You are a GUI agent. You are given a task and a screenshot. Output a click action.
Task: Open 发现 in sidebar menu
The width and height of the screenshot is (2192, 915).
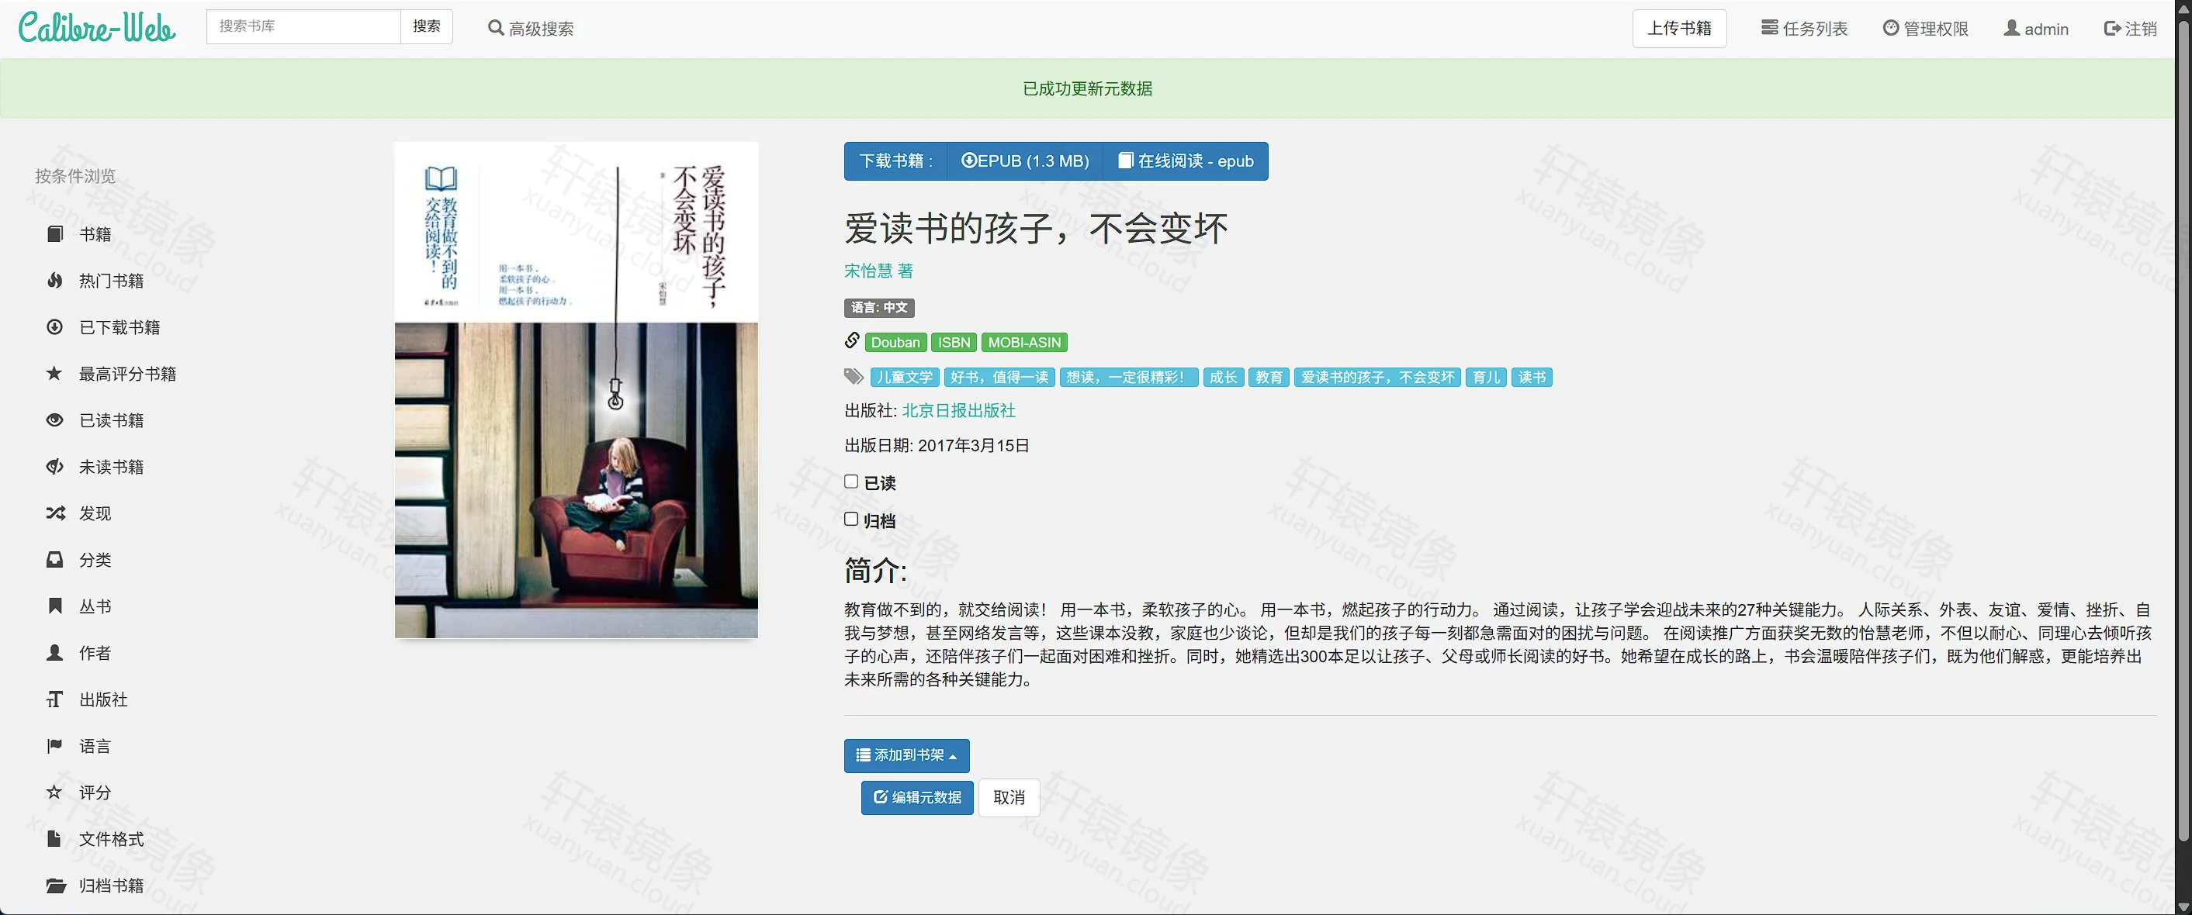(x=95, y=513)
